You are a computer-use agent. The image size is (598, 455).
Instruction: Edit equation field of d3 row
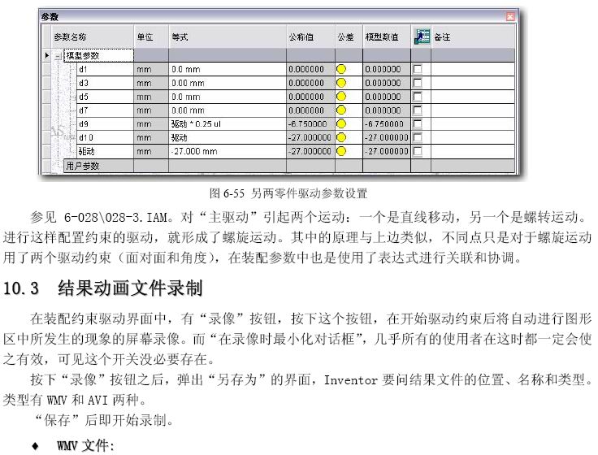tap(227, 83)
